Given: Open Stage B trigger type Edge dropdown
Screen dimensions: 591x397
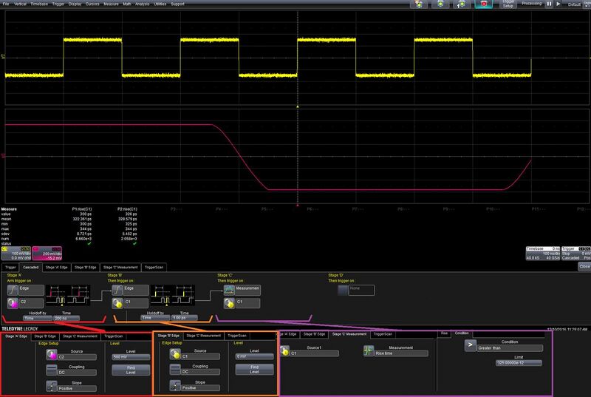Looking at the screenshot, I should click(136, 290).
